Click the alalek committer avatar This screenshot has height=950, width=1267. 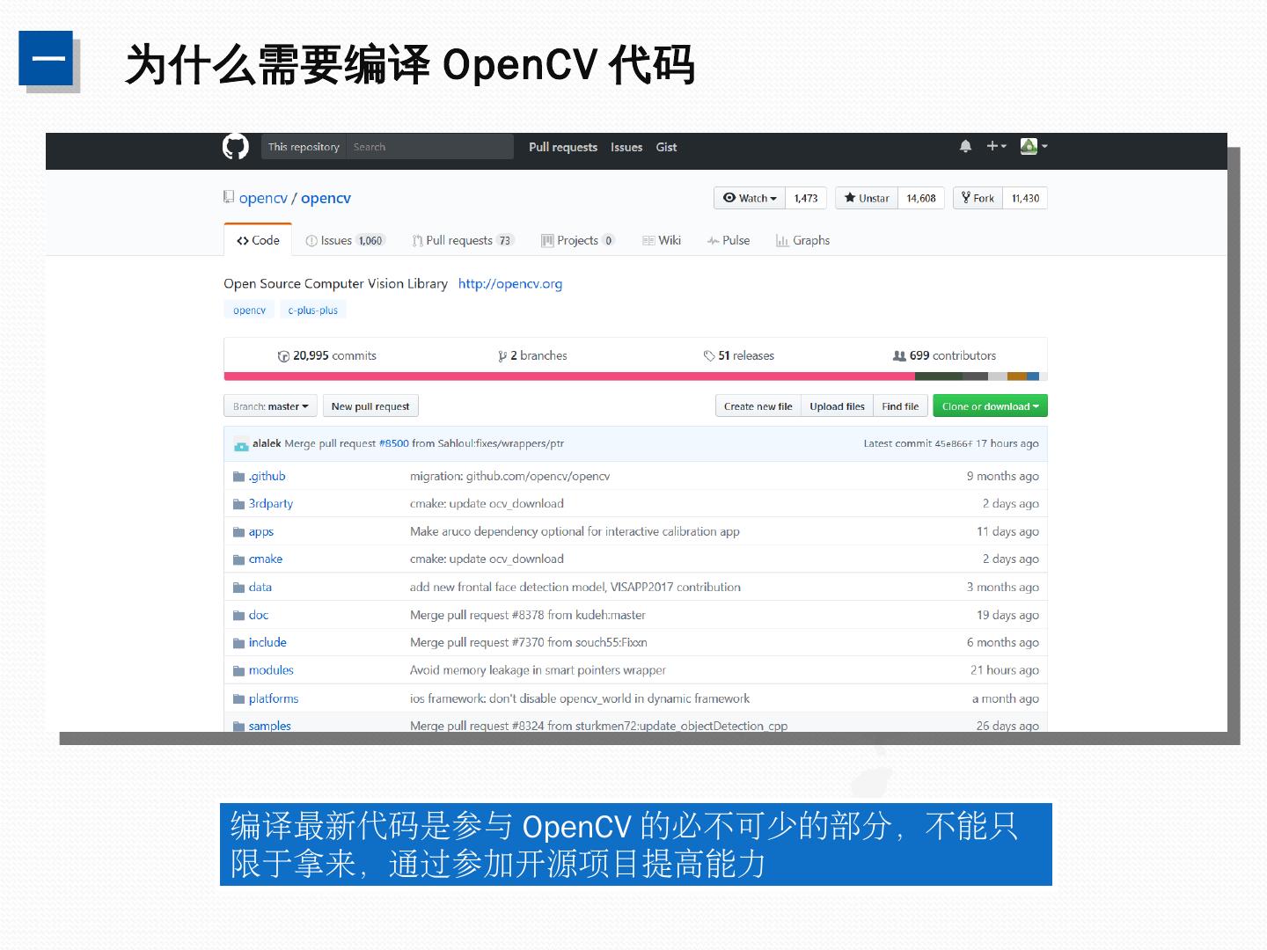[241, 444]
